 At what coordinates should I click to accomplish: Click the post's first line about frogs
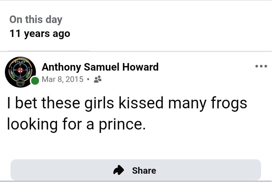pyautogui.click(x=127, y=103)
